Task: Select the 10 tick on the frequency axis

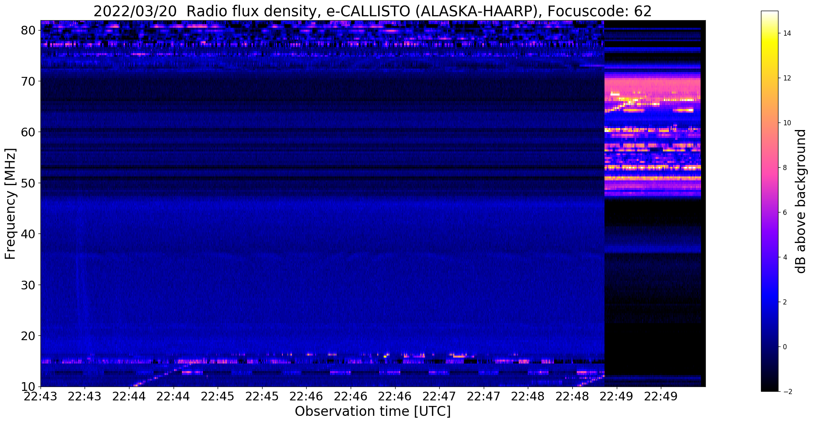Action: tap(28, 387)
